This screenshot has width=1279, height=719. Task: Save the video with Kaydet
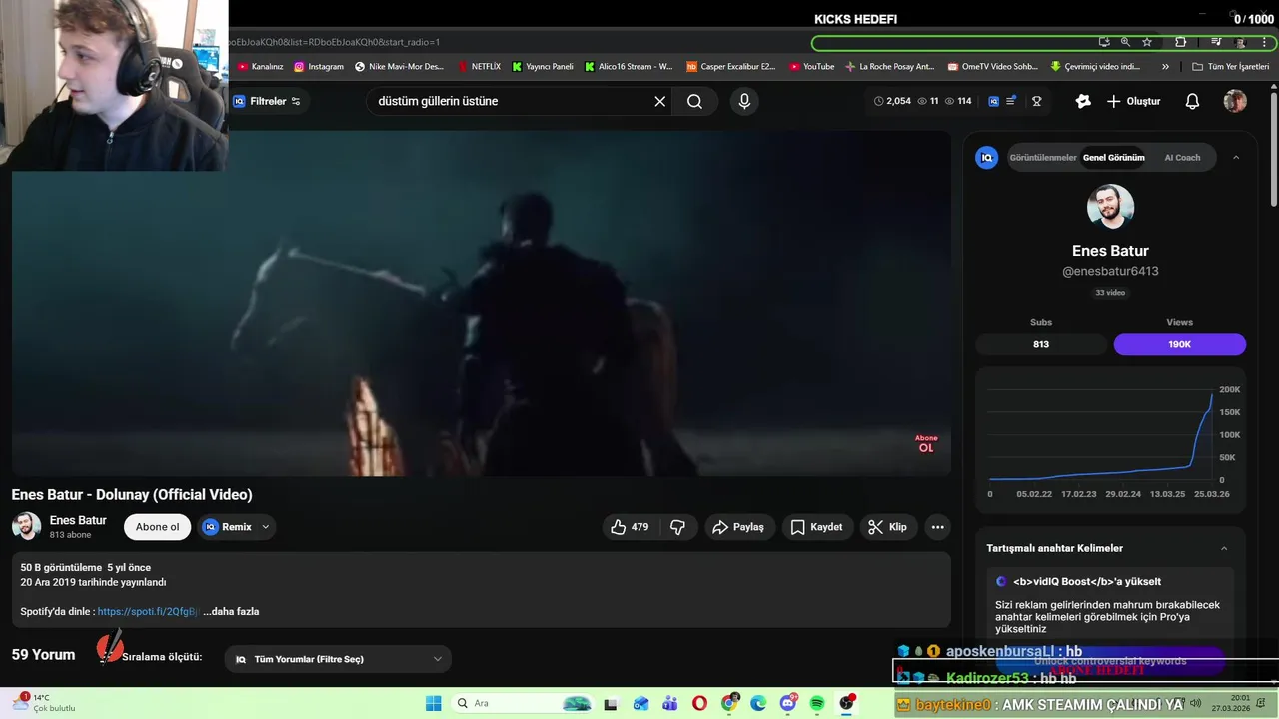[817, 527]
